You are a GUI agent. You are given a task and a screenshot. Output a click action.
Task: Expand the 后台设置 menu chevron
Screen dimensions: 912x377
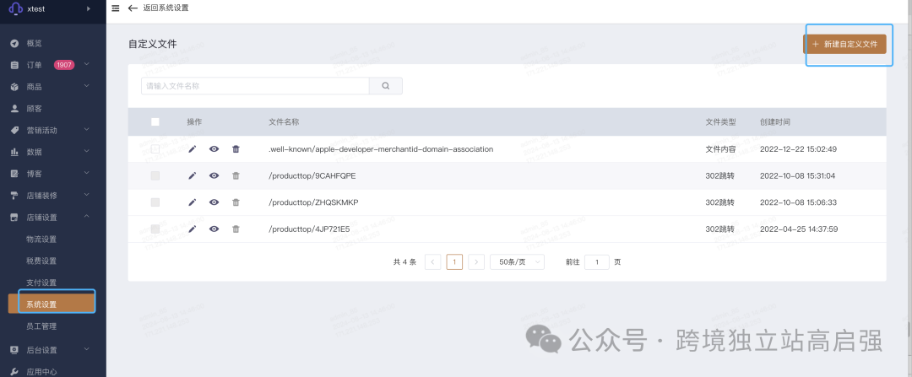pyautogui.click(x=86, y=349)
